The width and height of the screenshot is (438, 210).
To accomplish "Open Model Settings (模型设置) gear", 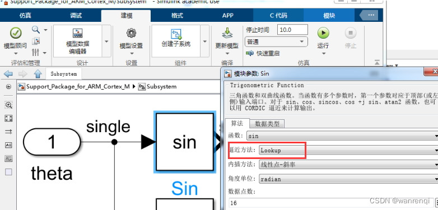I will click(131, 33).
